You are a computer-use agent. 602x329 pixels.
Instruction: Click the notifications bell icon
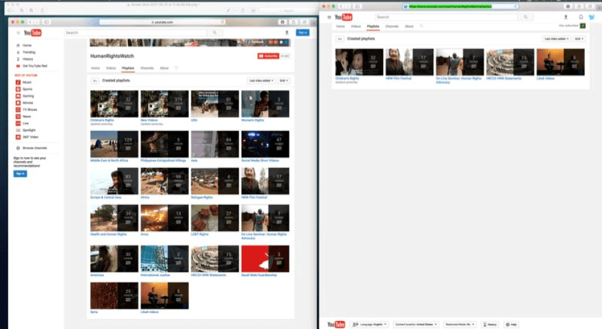pyautogui.click(x=580, y=17)
